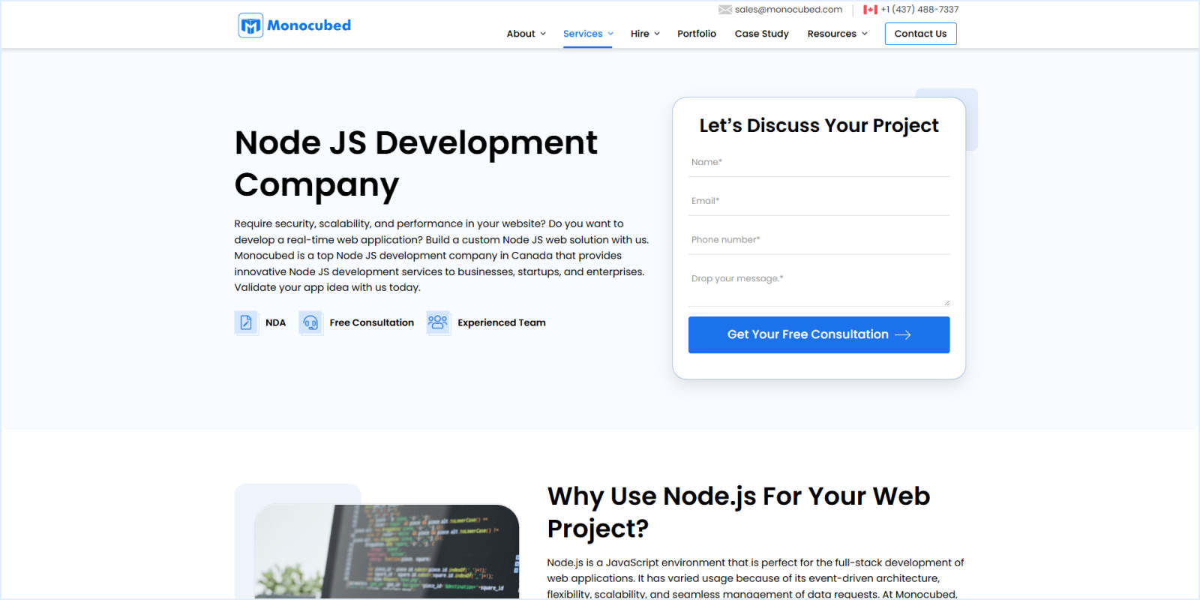This screenshot has height=600, width=1200.
Task: Click the arrow icon in consultation button
Action: coord(903,335)
